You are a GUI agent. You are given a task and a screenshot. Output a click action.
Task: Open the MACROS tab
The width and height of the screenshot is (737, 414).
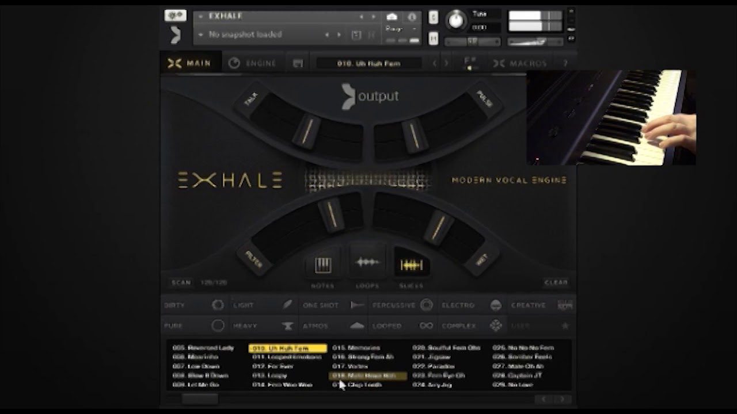pos(520,63)
